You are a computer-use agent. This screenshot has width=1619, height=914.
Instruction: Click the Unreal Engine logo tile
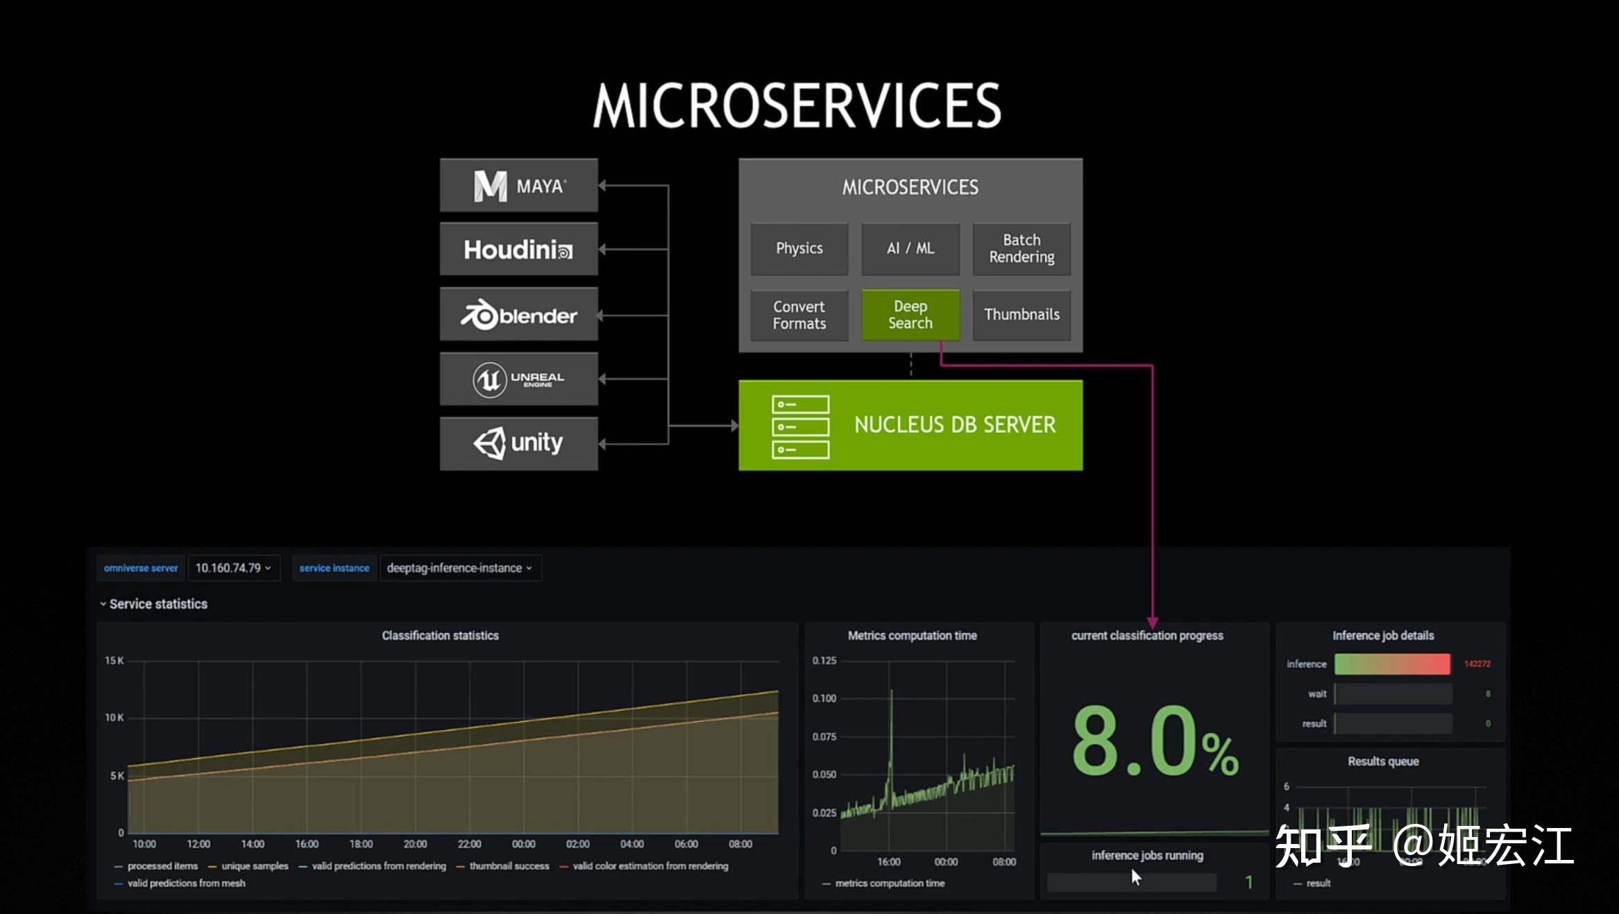(x=518, y=379)
